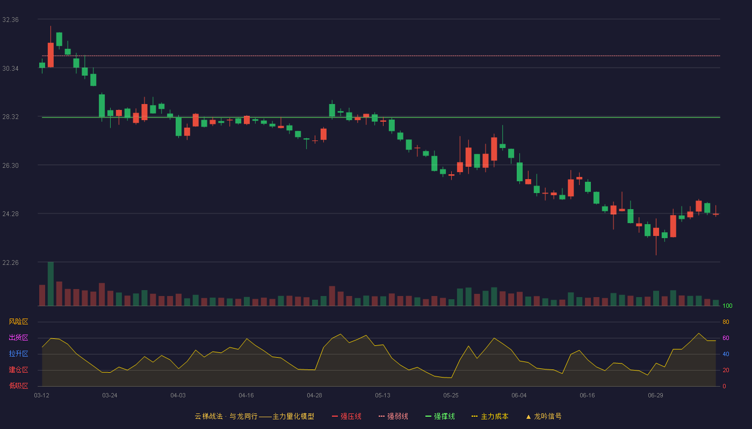The height and width of the screenshot is (429, 752).
Task: Click the 05-13 date label
Action: 382,395
